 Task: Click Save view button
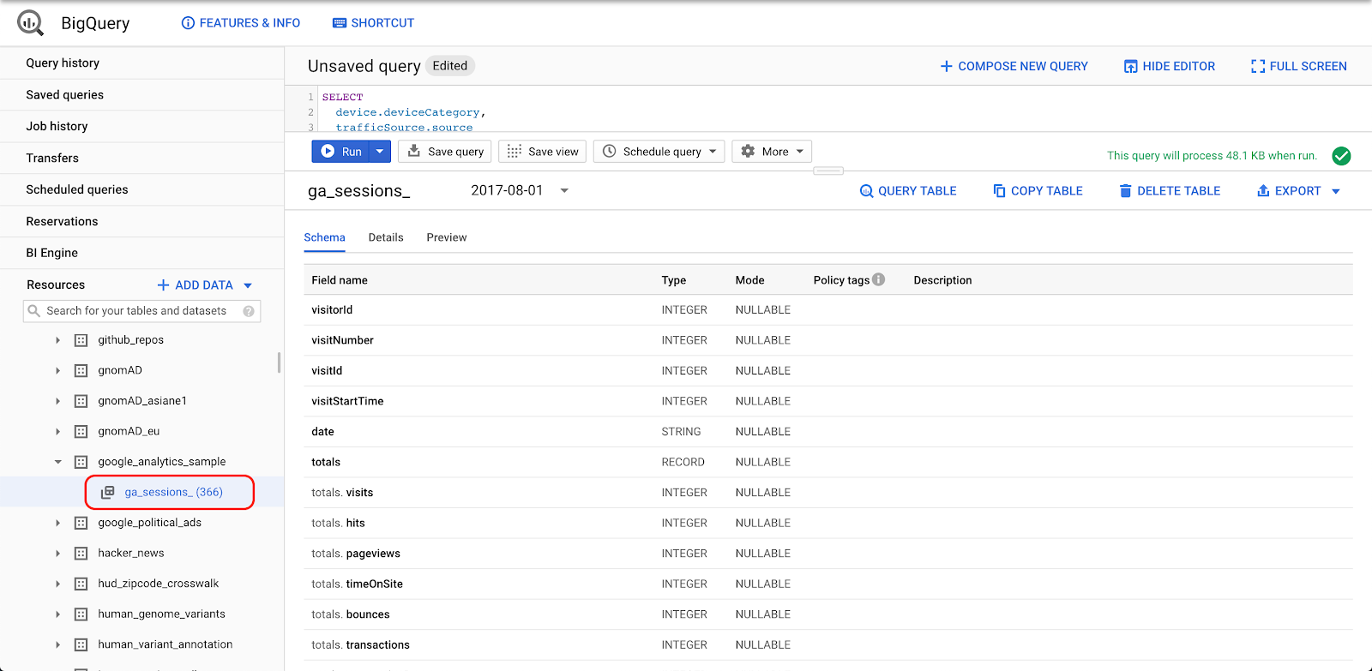(x=543, y=152)
